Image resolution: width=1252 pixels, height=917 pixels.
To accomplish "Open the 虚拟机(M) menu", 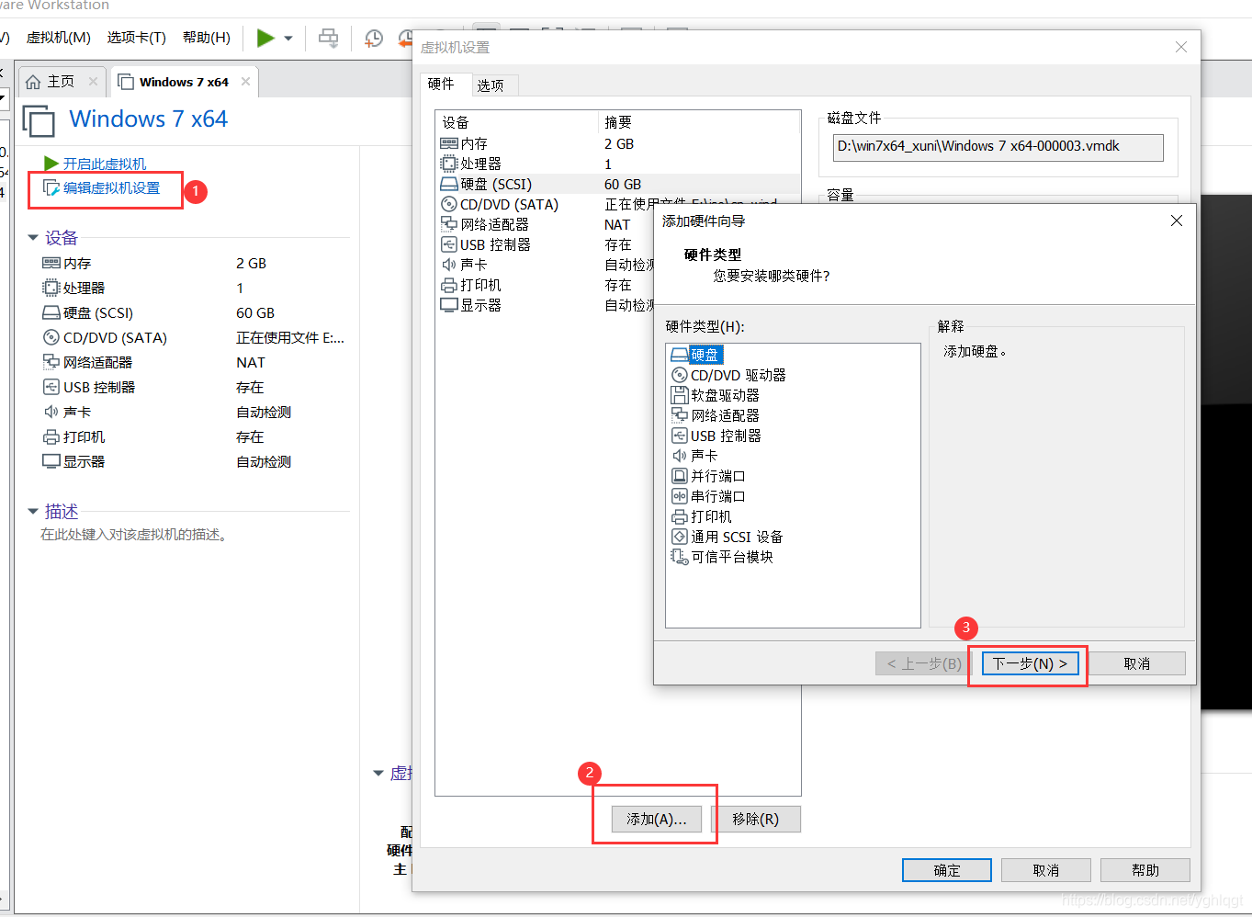I will pos(59,38).
